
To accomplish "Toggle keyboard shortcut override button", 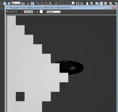I will (x=33, y=3).
